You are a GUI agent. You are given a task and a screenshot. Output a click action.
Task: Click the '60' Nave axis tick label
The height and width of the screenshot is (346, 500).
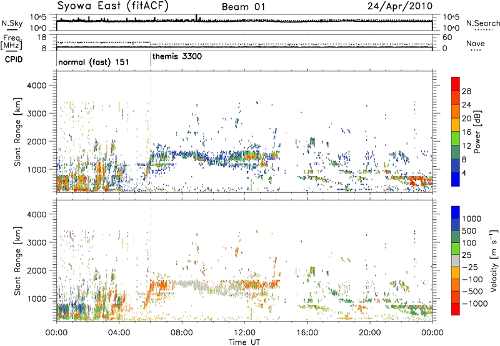(x=447, y=37)
